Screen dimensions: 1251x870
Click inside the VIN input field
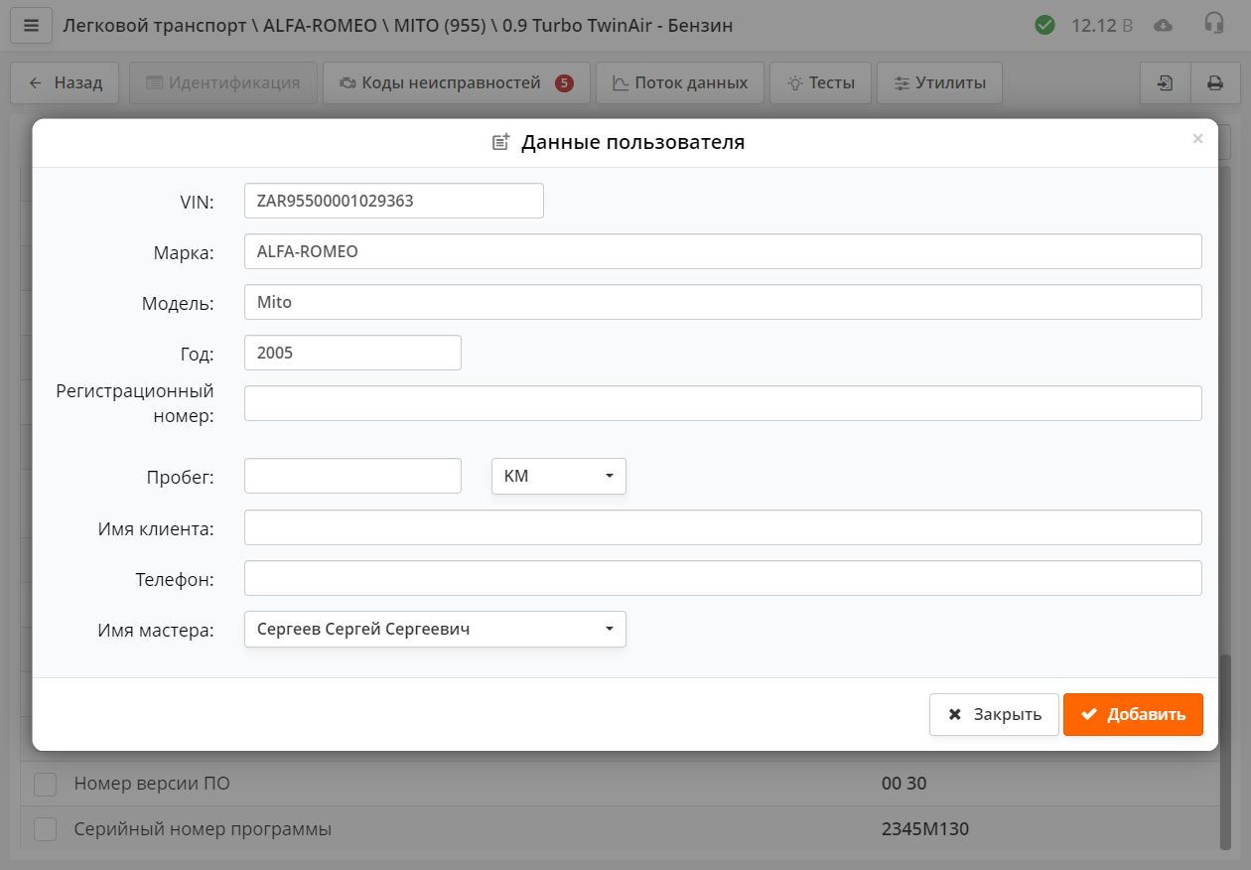pyautogui.click(x=393, y=200)
